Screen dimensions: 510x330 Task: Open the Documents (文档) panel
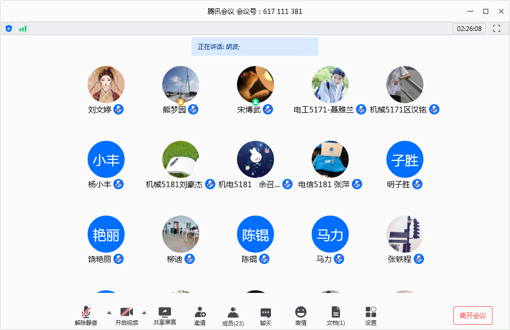336,316
